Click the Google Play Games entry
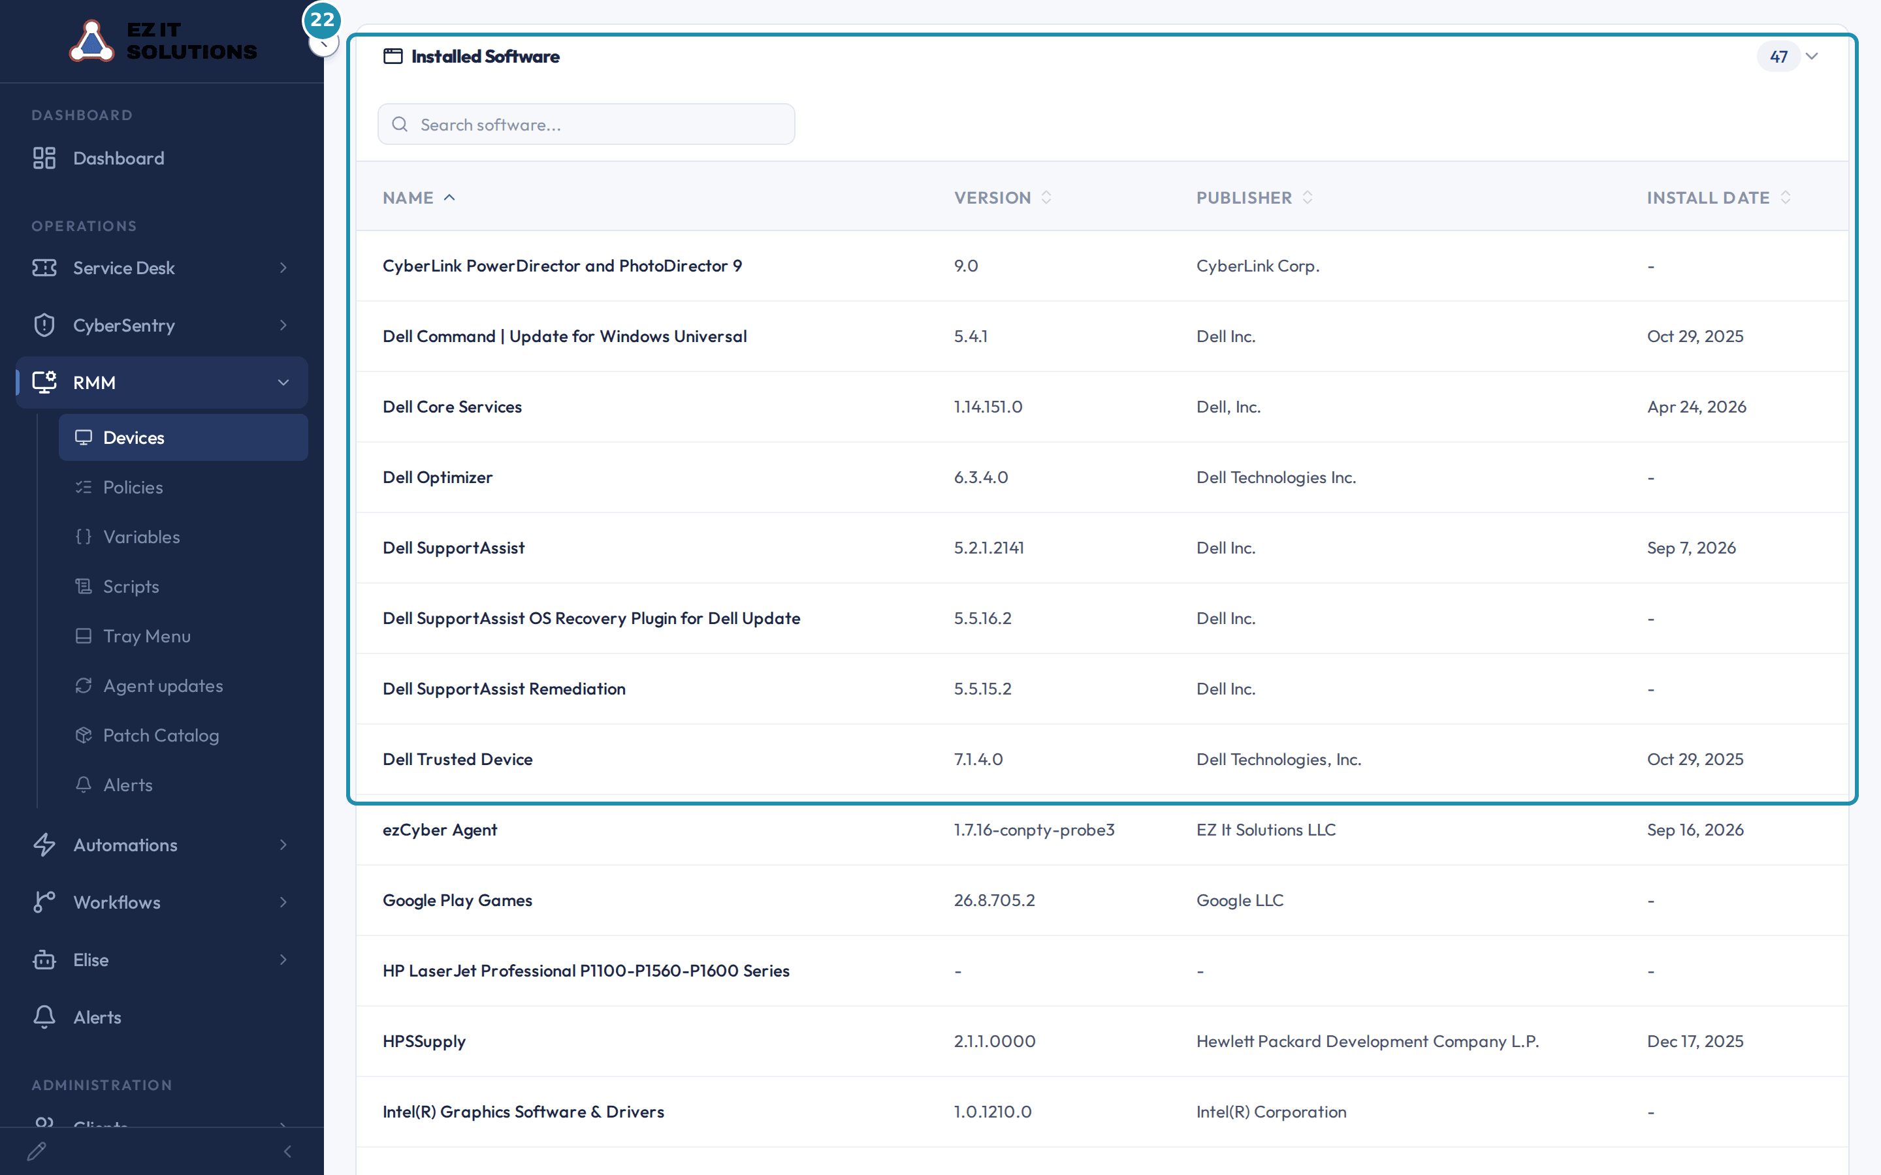This screenshot has height=1175, width=1881. coord(457,901)
